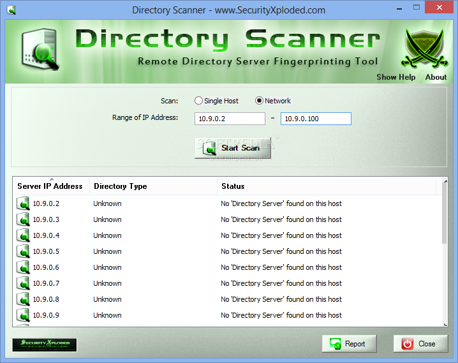The height and width of the screenshot is (363, 458).
Task: Click the server icon beside 10.9.0.7
Action: point(23,283)
